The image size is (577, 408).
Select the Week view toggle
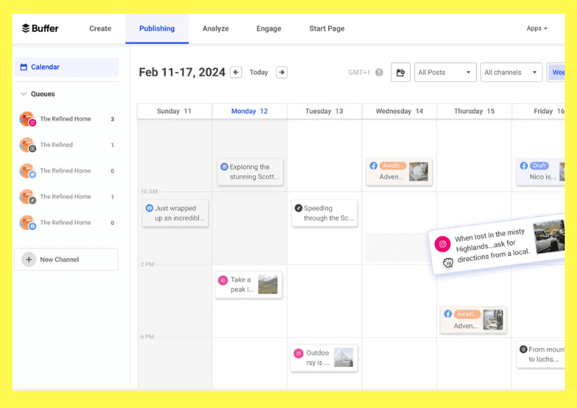point(556,72)
